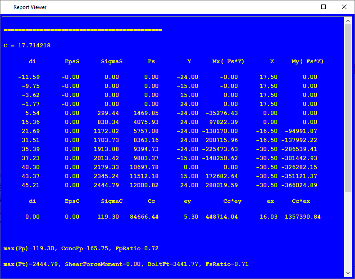Click the scrollbar up arrow
This screenshot has height=279, width=355.
tap(348, 21)
